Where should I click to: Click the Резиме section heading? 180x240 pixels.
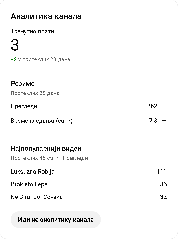(23, 84)
